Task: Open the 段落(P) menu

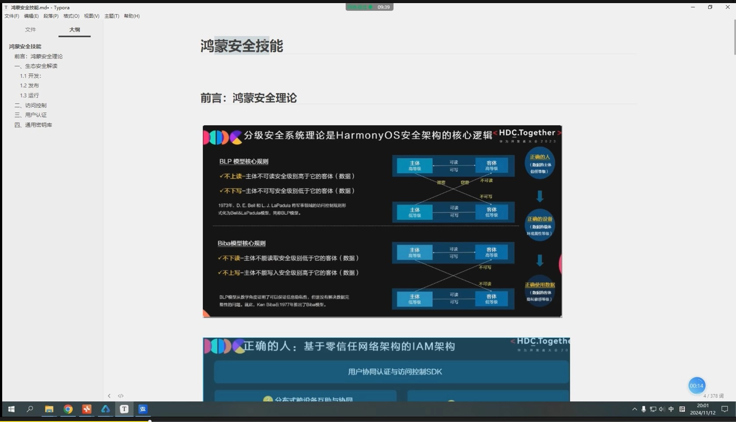Action: click(x=50, y=16)
